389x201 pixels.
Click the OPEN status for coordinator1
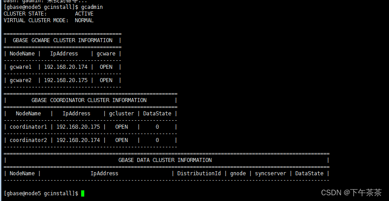point(122,127)
